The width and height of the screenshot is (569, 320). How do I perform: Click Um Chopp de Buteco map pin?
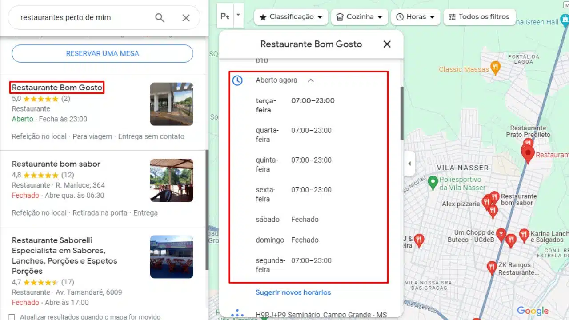pyautogui.click(x=501, y=235)
